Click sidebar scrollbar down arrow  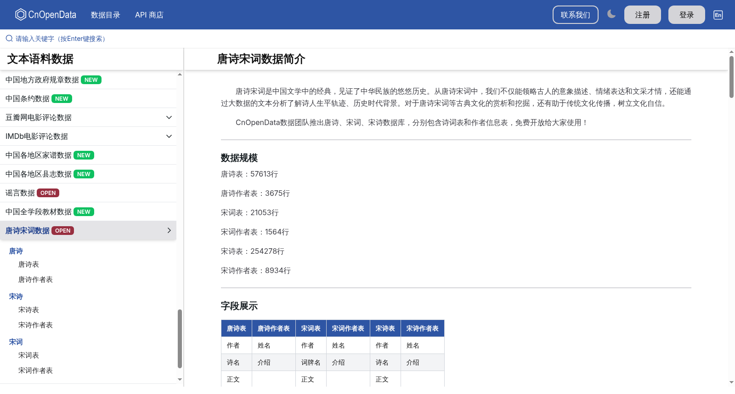pos(180,379)
